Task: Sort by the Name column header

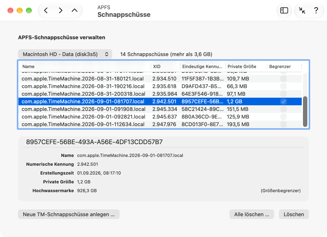Action: point(85,66)
